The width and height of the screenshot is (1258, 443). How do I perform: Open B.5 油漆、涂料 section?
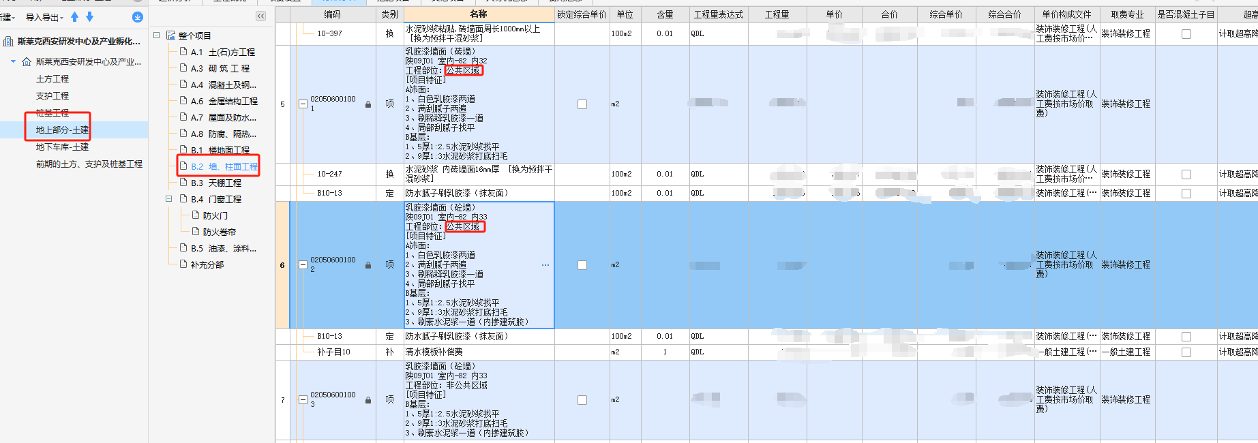pyautogui.click(x=224, y=249)
